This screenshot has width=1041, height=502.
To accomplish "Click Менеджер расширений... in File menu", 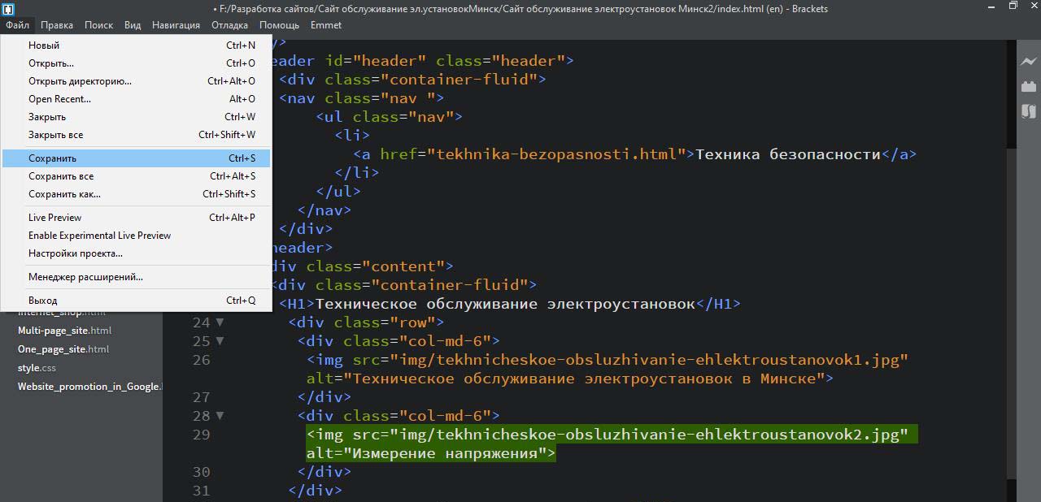I will pos(85,277).
